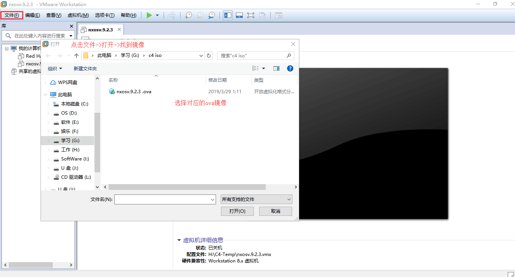The height and width of the screenshot is (277, 515).
Task: Open the 编辑(E) menu
Action: [32, 15]
